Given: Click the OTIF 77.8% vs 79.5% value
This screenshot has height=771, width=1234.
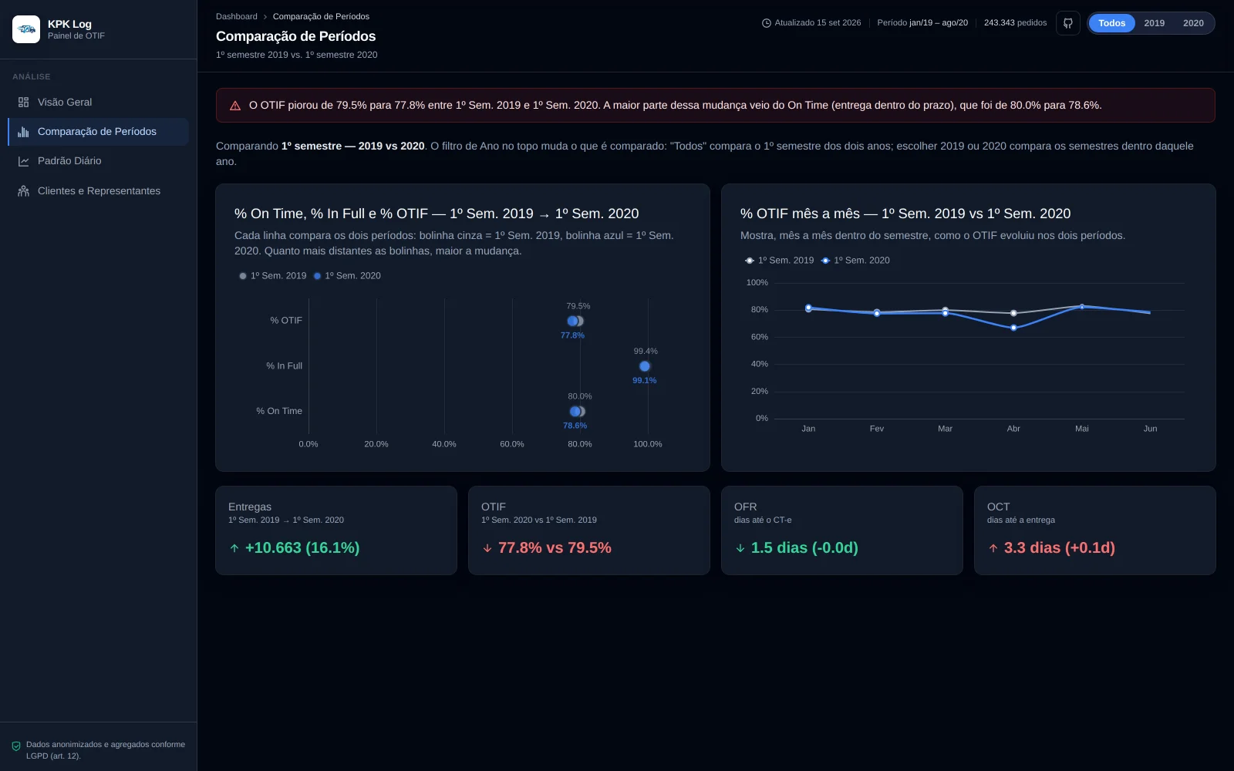Looking at the screenshot, I should point(555,548).
